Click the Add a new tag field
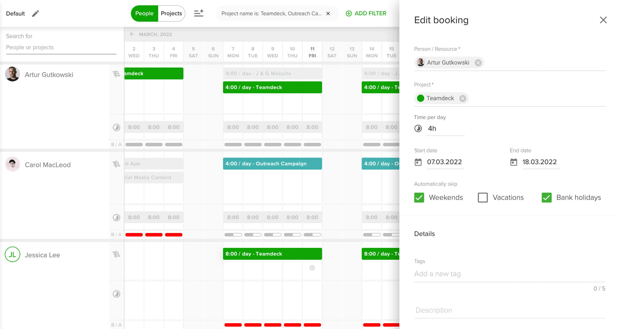The width and height of the screenshot is (619, 329). tap(510, 274)
